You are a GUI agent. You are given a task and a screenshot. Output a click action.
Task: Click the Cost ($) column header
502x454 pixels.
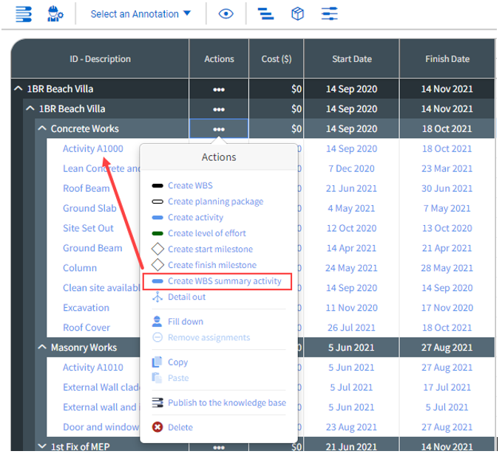(x=277, y=59)
